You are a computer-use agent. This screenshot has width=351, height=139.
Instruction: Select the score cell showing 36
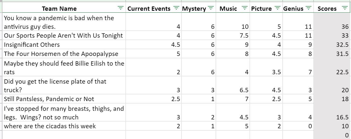tap(332, 22)
